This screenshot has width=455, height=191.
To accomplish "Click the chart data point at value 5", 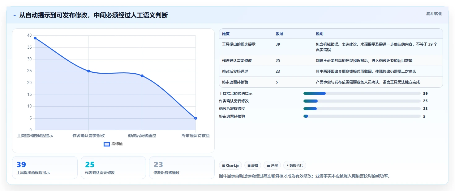I will pos(195,118).
